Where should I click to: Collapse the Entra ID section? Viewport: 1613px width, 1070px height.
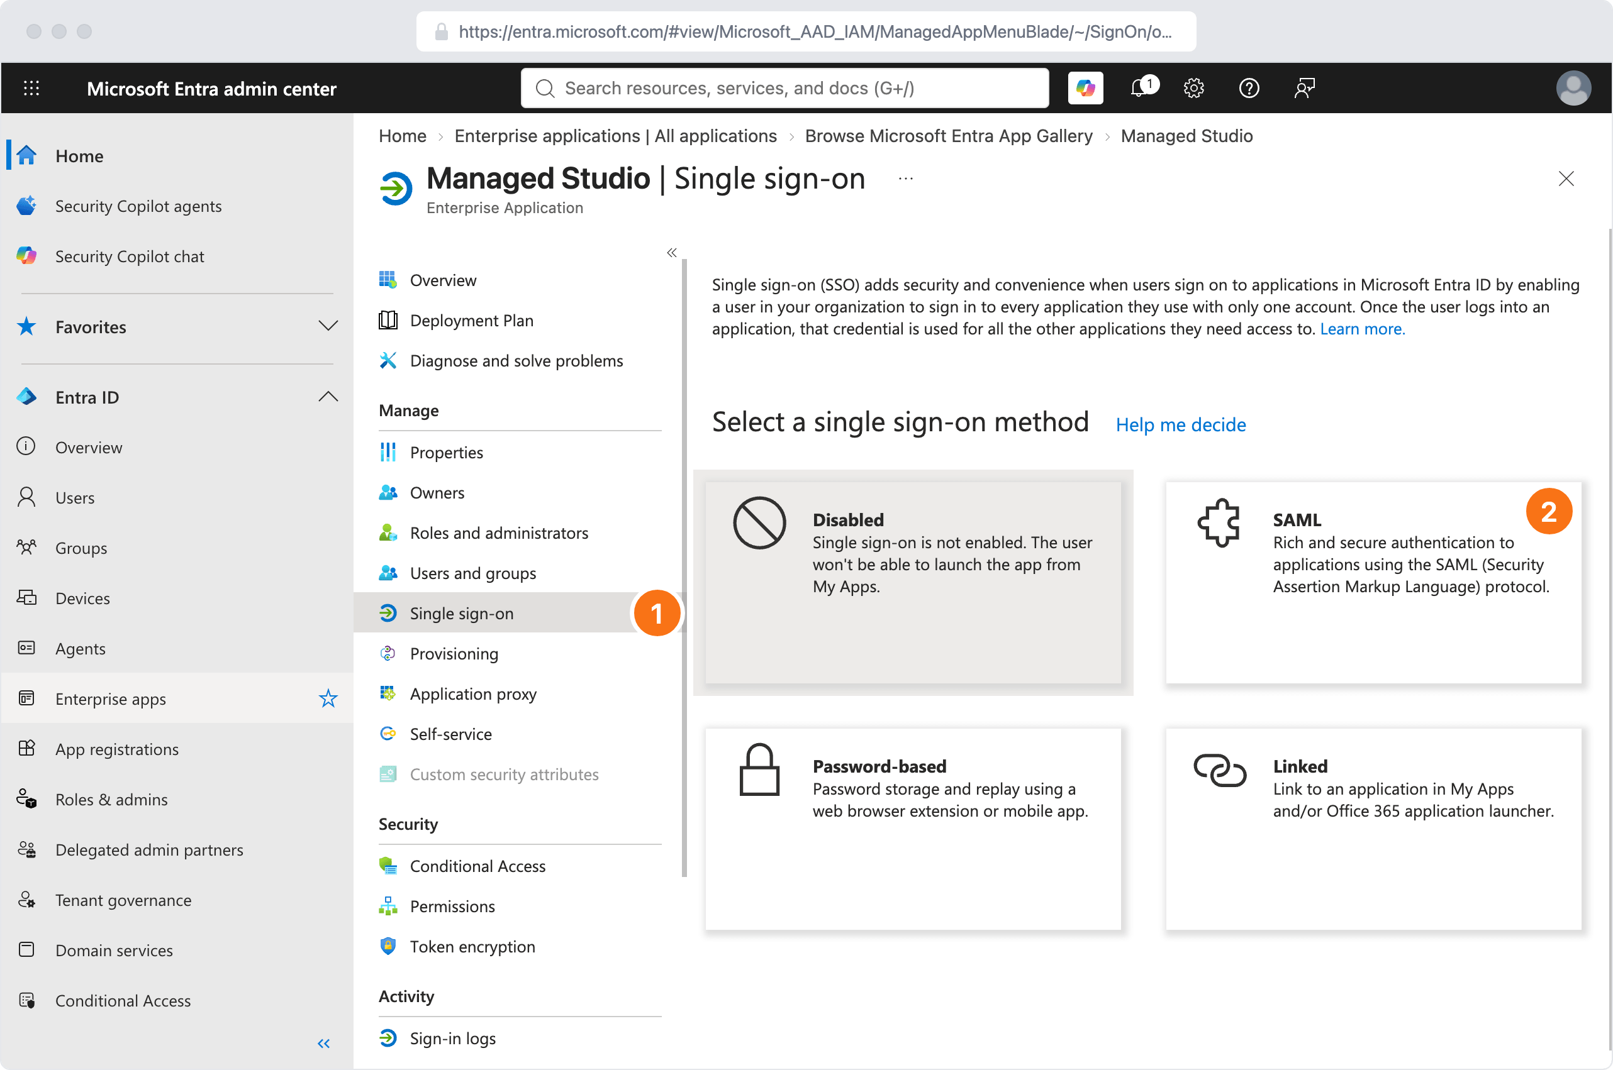tap(328, 397)
